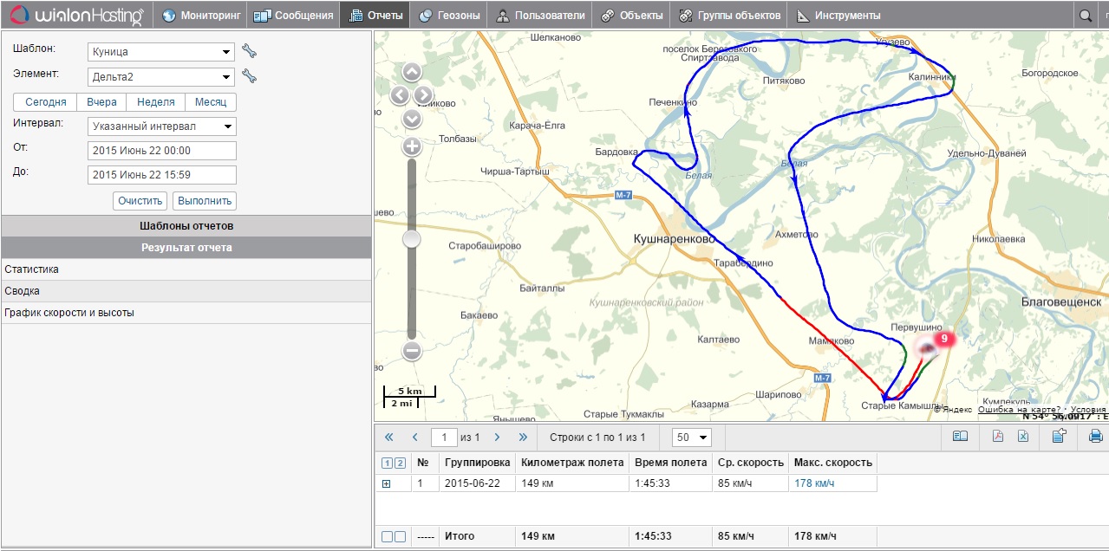
Task: Click the От date input field
Action: pos(161,151)
